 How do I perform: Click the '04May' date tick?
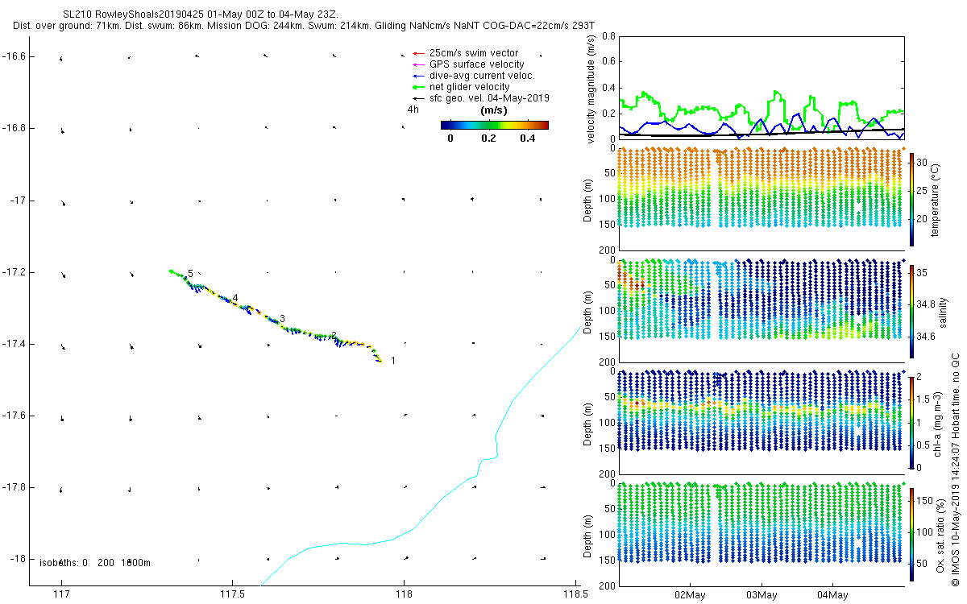point(832,596)
